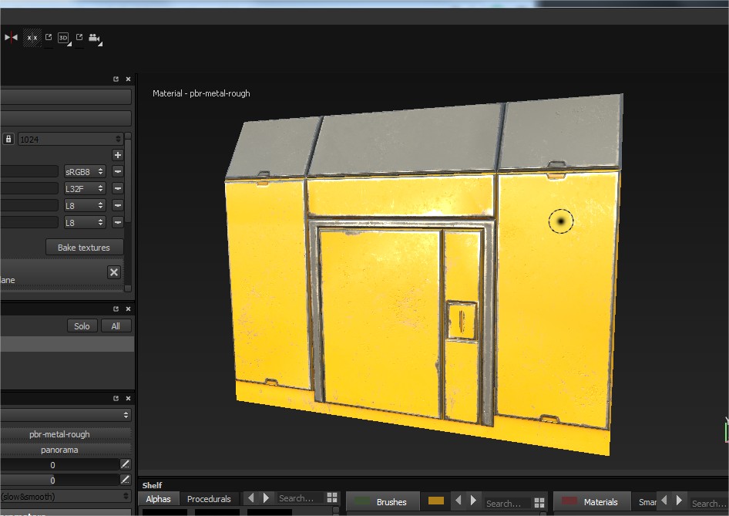The image size is (729, 516).
Task: Select the symmetry/mirror tool icon
Action: point(10,37)
